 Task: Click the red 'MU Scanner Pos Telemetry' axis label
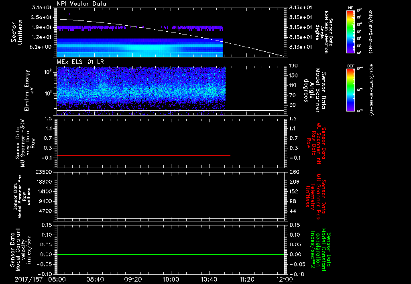tap(315, 197)
